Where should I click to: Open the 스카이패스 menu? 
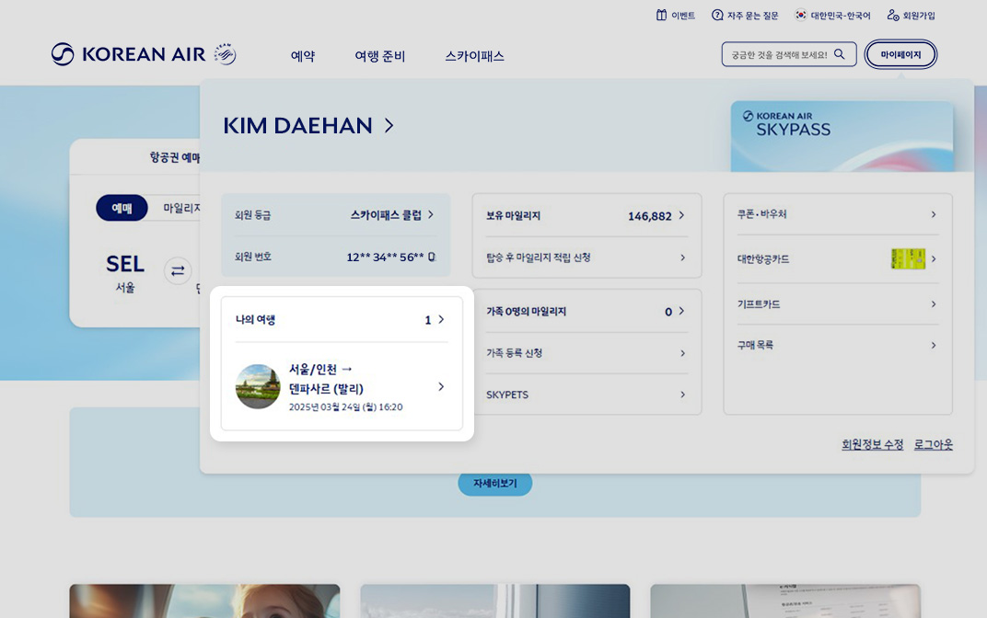point(474,55)
